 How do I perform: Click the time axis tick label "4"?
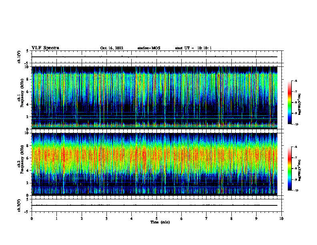(132, 219)
